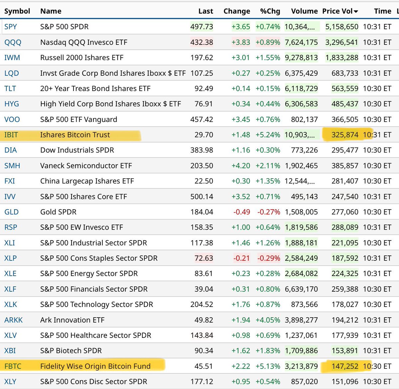
Task: Click LQD volume 6,375,429
Action: [x=301, y=73]
